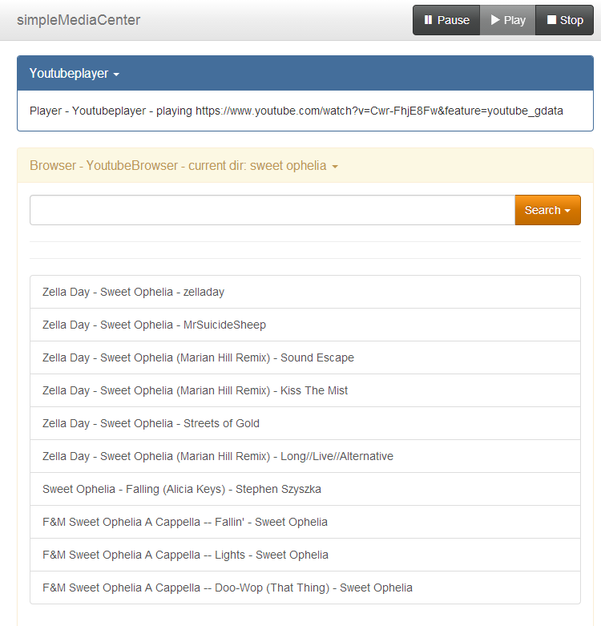Open the YoutubeBrowser current dir dropdown
601x626 pixels.
click(184, 166)
